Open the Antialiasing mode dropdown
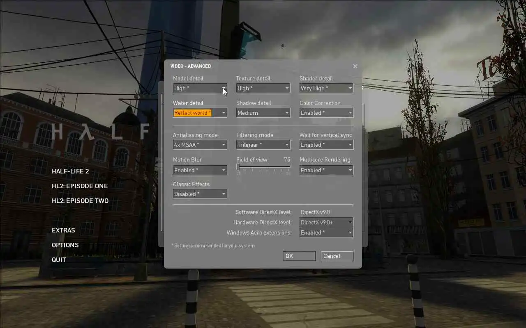This screenshot has width=526, height=328. click(200, 145)
